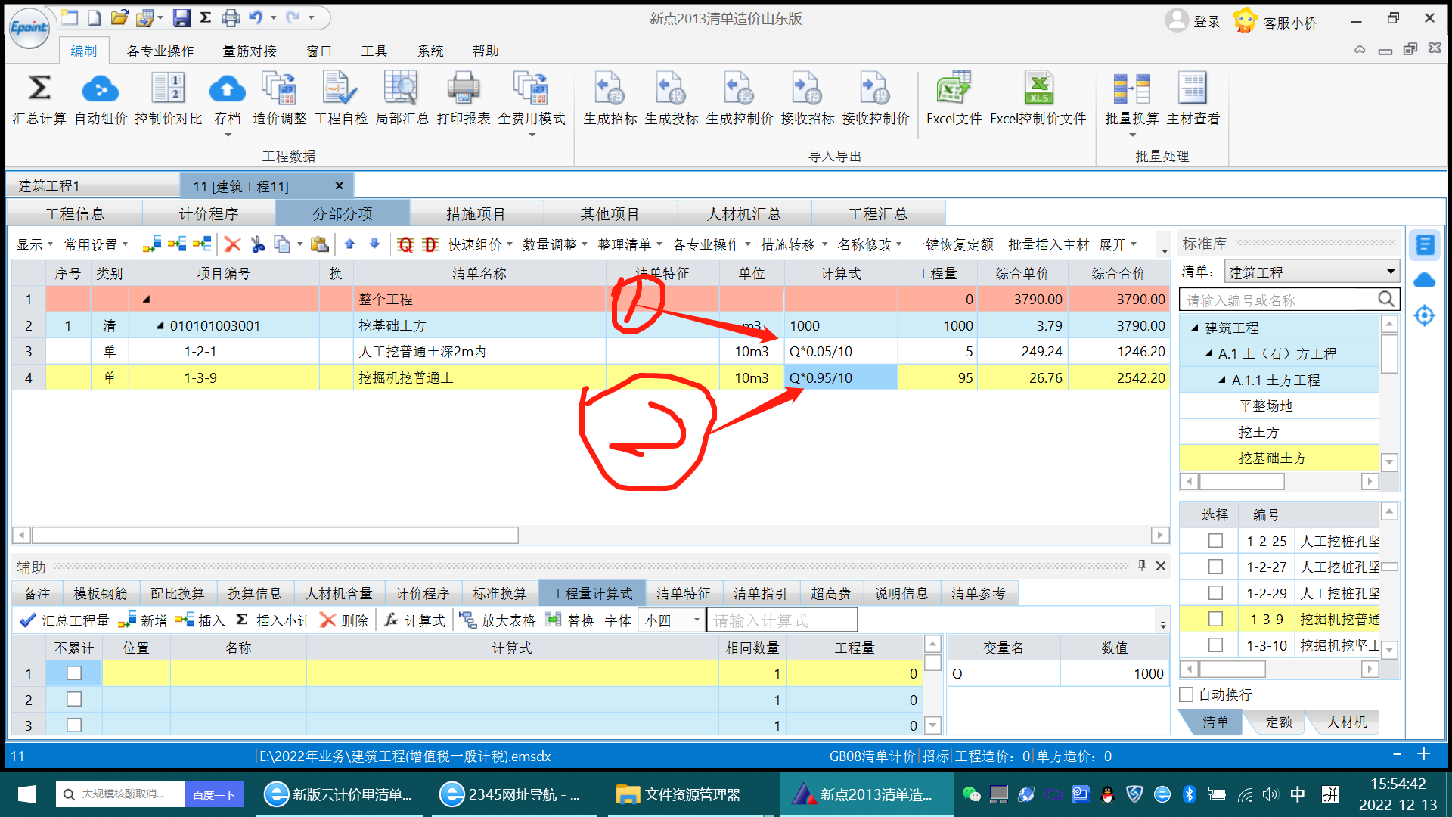Open 控制价对比 comparison tool

pyautogui.click(x=168, y=88)
